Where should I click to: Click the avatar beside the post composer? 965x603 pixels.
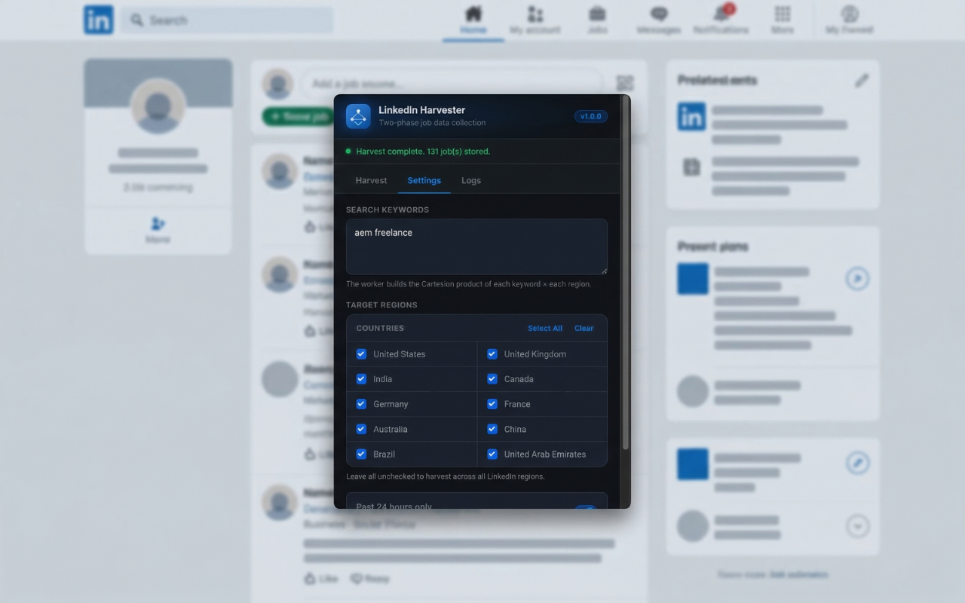click(277, 83)
